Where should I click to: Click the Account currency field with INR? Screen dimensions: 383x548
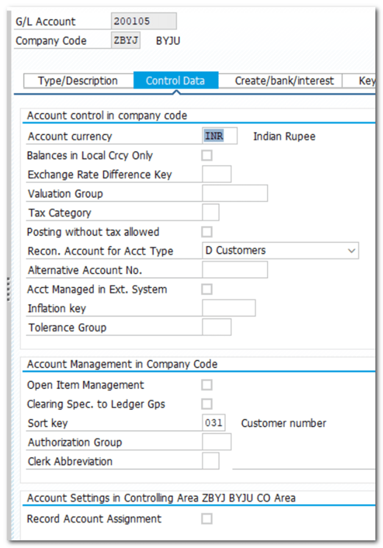pos(219,136)
